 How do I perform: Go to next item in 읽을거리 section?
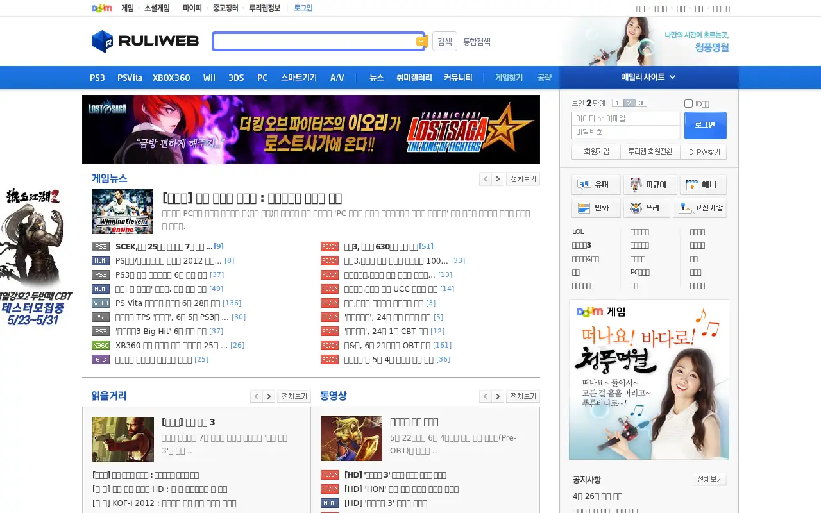pyautogui.click(x=269, y=396)
